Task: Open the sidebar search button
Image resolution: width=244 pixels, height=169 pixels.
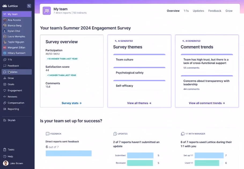Action: (29, 6)
